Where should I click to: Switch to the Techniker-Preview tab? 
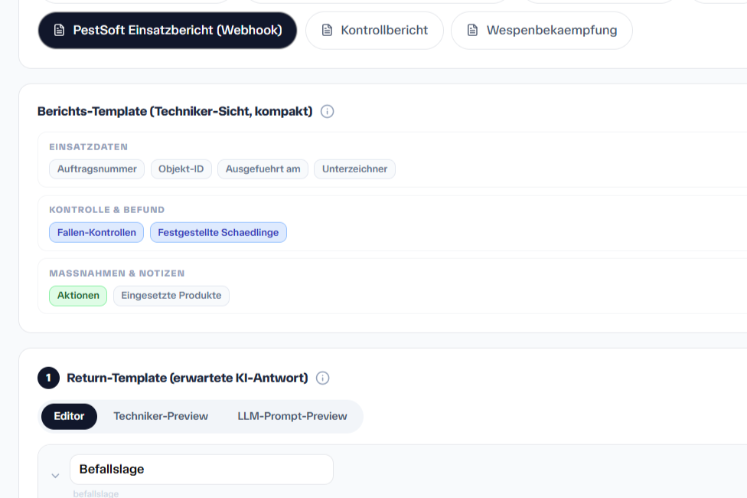(x=161, y=417)
